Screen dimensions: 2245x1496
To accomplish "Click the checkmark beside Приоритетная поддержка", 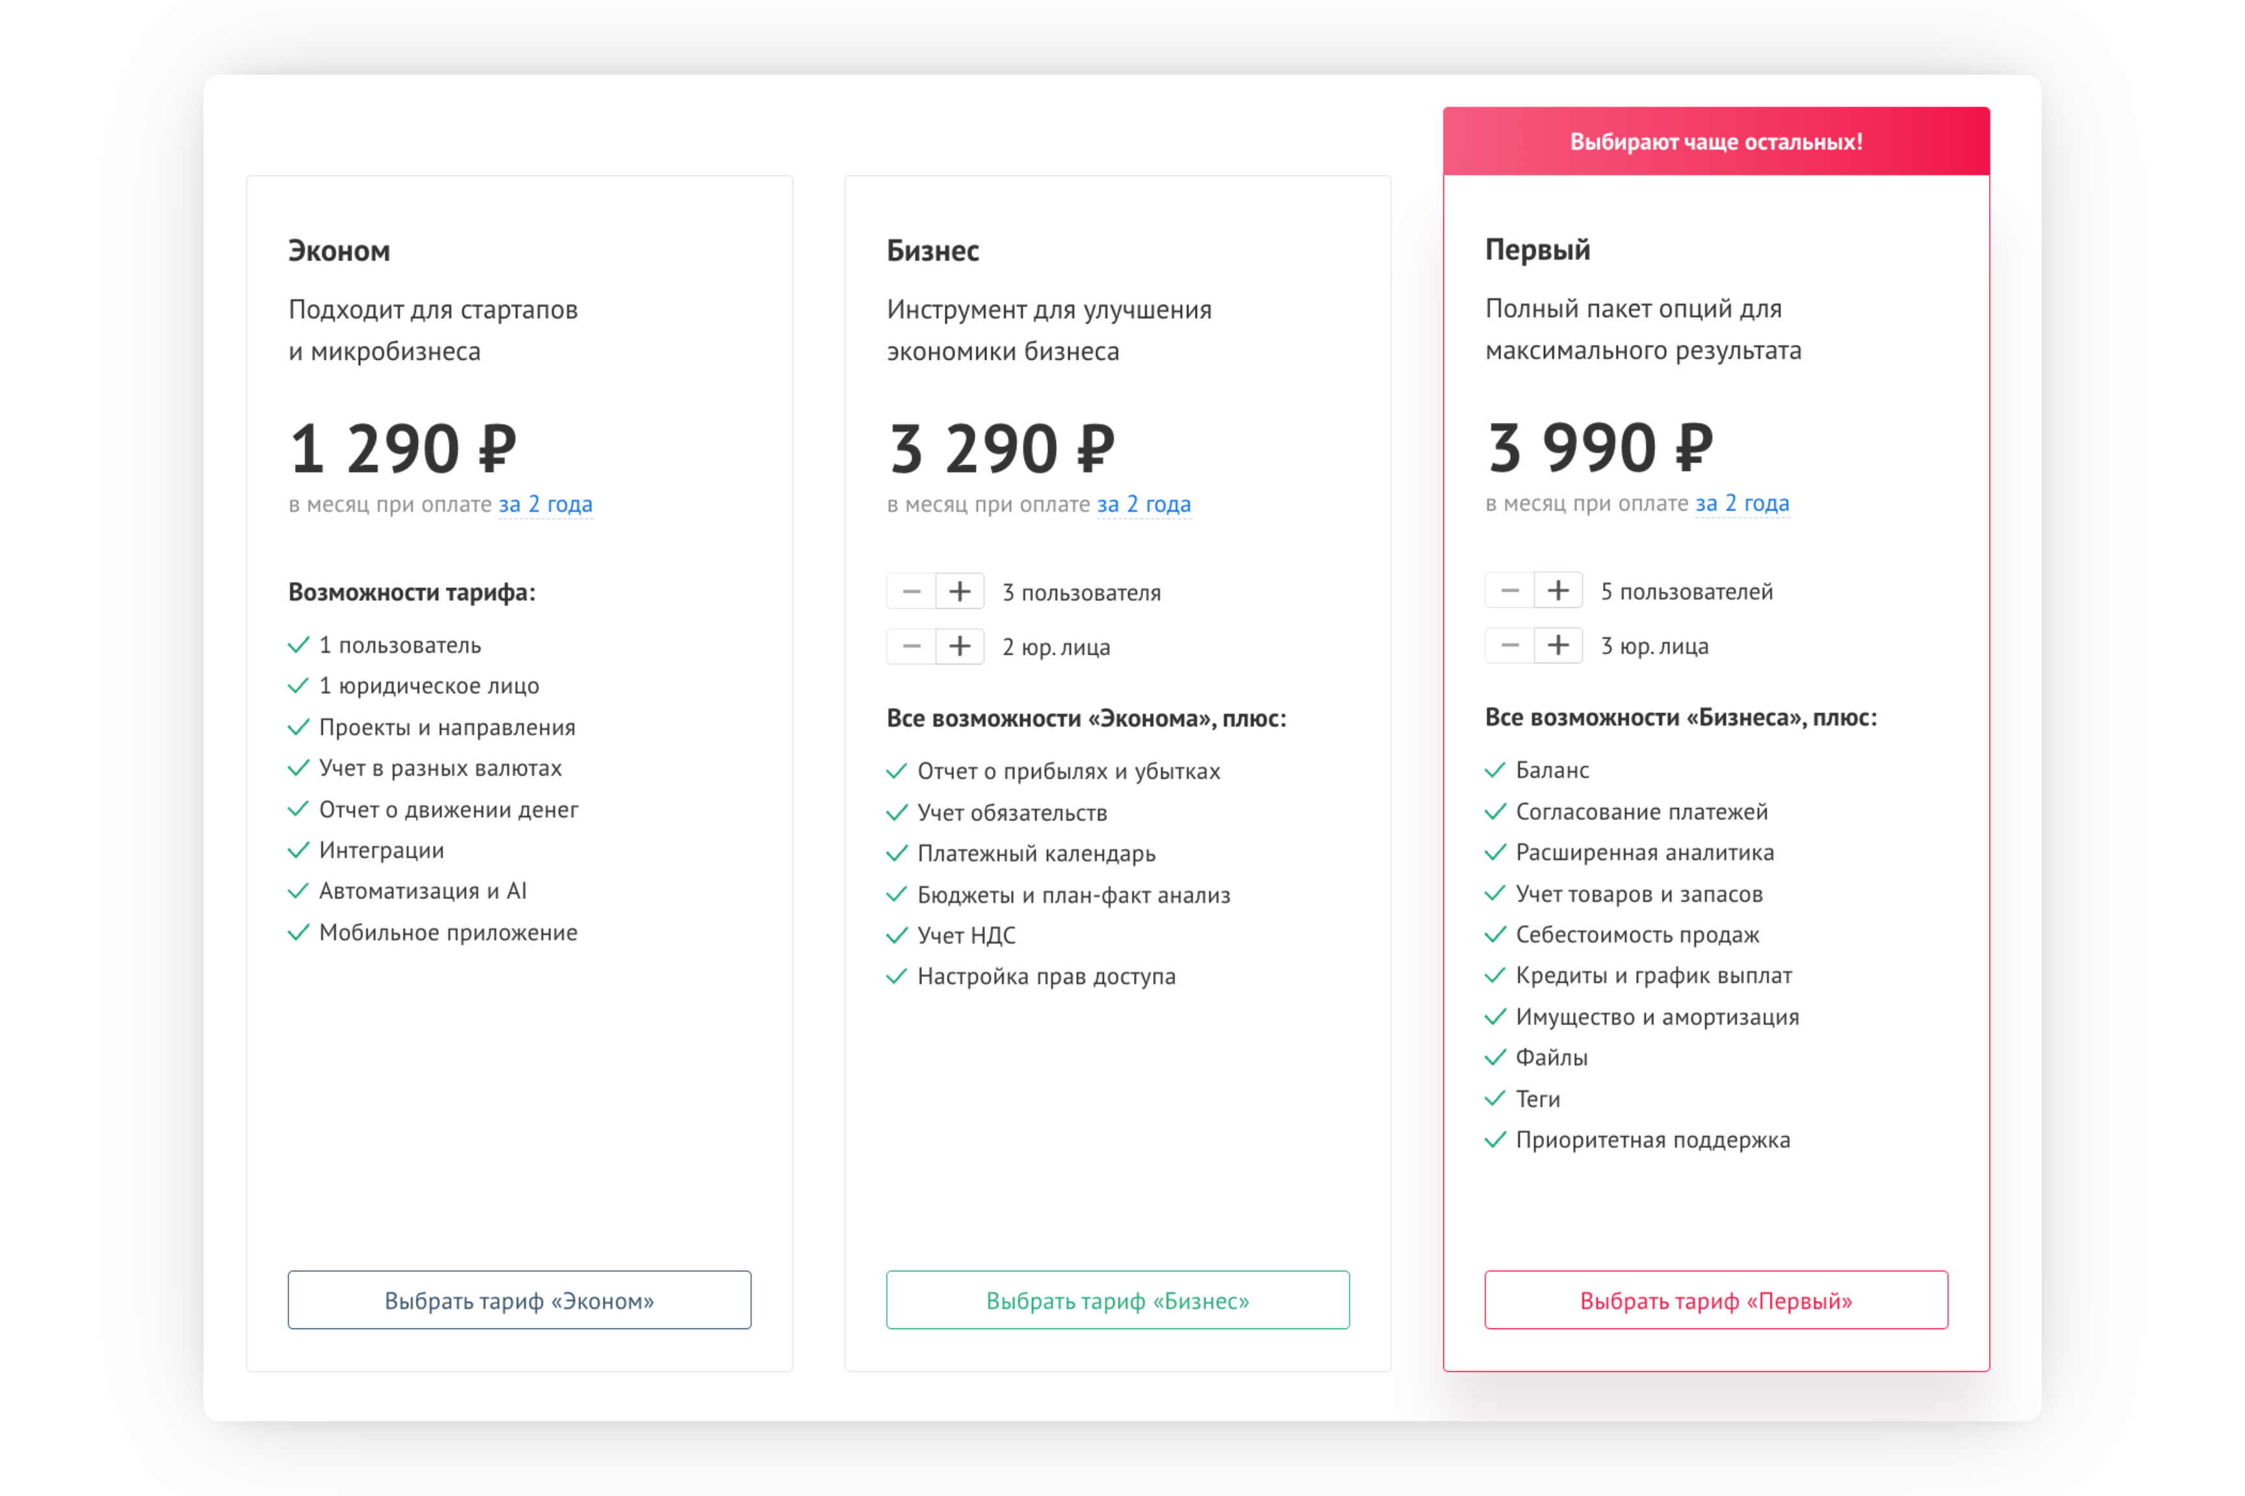I will 1495,1139.
